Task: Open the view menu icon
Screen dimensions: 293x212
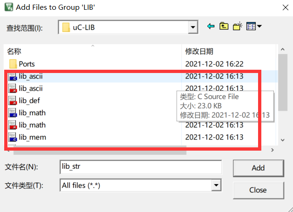Action: (x=251, y=26)
